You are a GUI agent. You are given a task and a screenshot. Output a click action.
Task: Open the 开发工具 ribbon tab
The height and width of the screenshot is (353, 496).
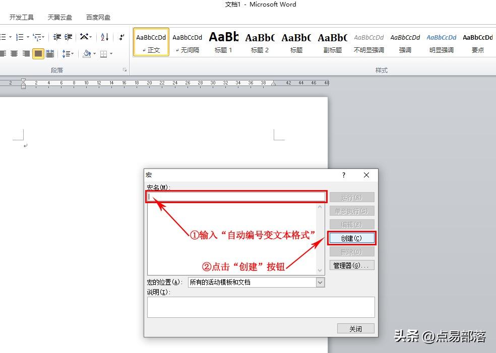[22, 18]
